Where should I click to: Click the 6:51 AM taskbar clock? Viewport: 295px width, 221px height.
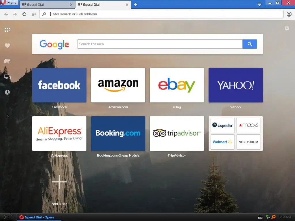click(285, 217)
